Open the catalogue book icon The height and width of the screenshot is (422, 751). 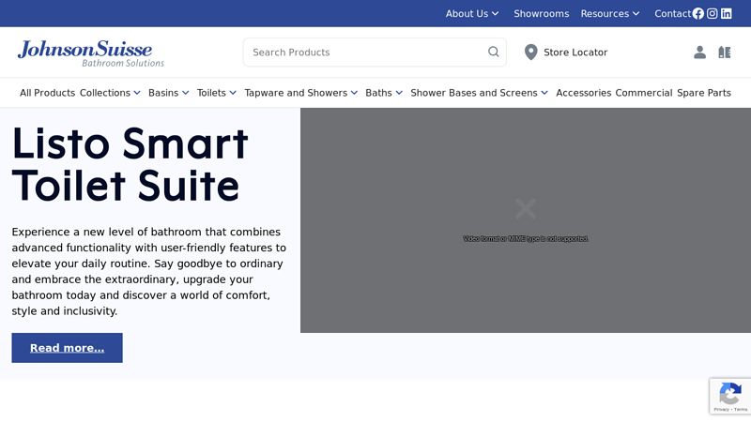click(725, 53)
